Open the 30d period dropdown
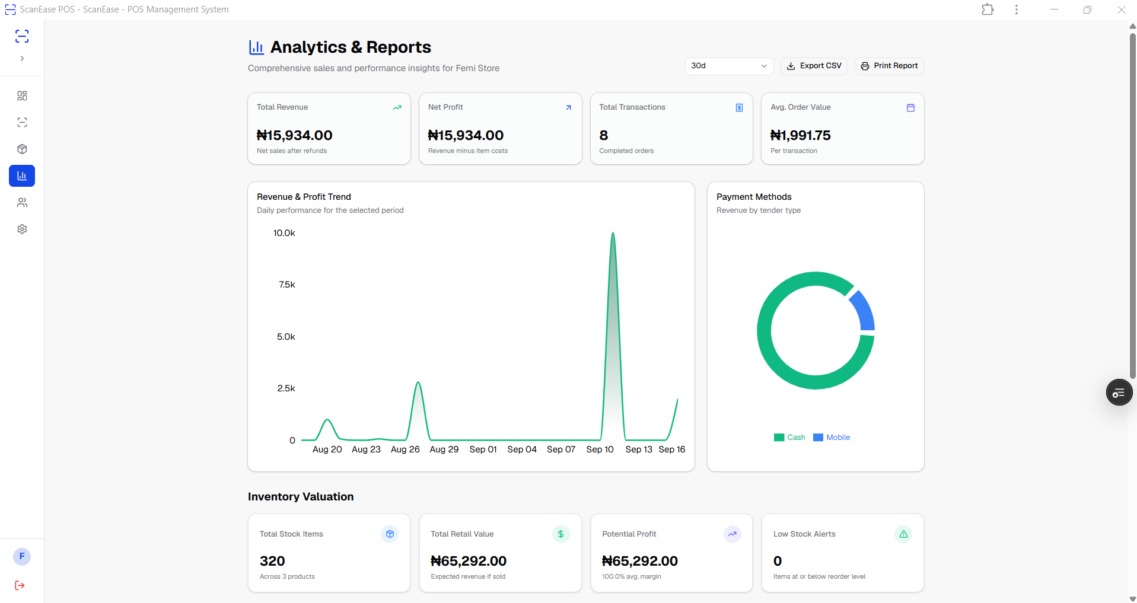This screenshot has height=603, width=1137. pos(729,66)
